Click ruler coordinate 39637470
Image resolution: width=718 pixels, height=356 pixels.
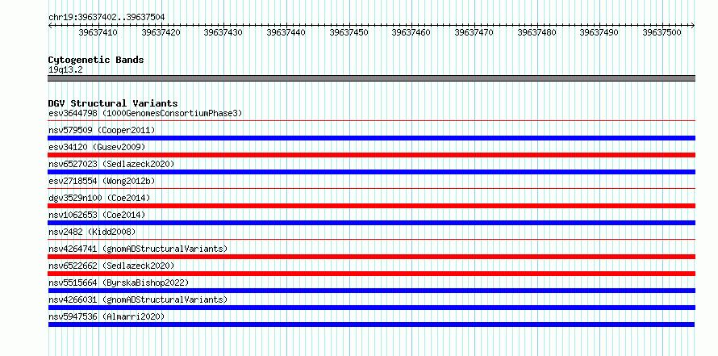pyautogui.click(x=474, y=32)
